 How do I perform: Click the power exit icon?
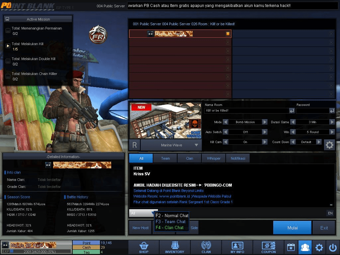point(333,247)
